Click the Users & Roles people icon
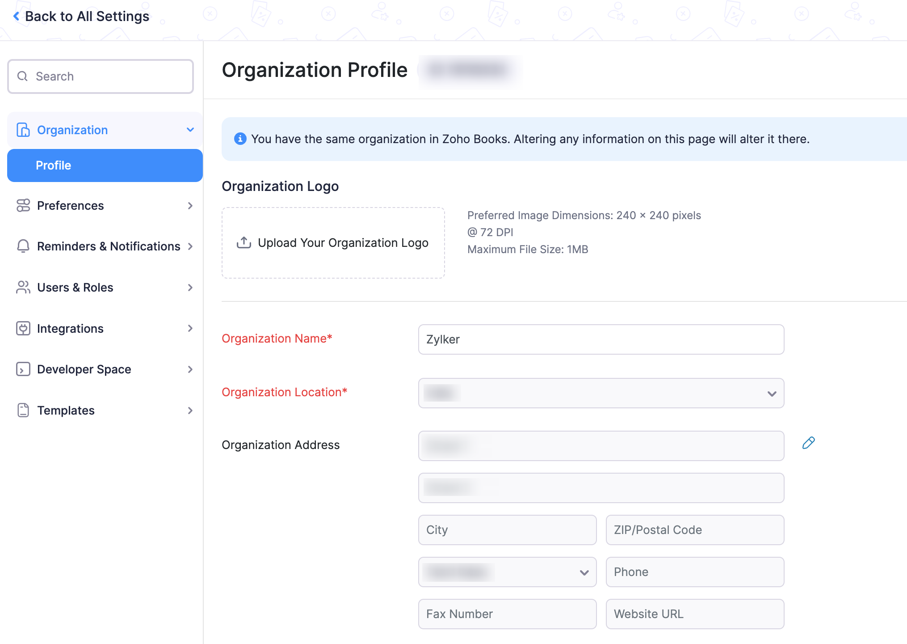Screen dimensions: 907x644 tap(23, 288)
